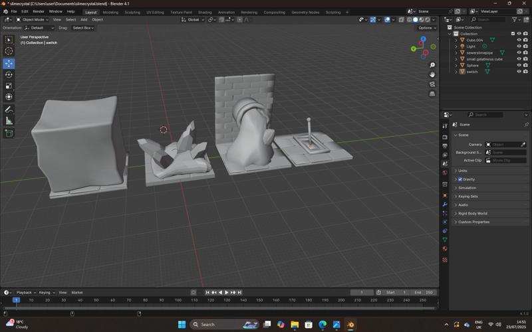Open the viewport Options button

click(427, 28)
